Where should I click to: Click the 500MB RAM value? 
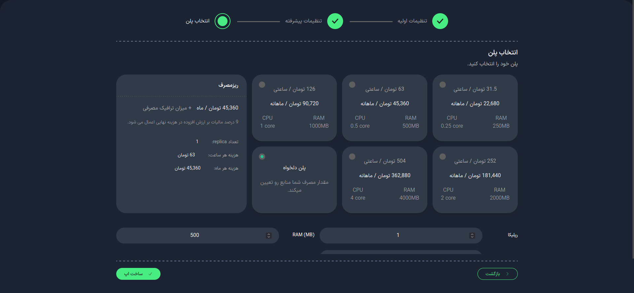[x=411, y=126]
